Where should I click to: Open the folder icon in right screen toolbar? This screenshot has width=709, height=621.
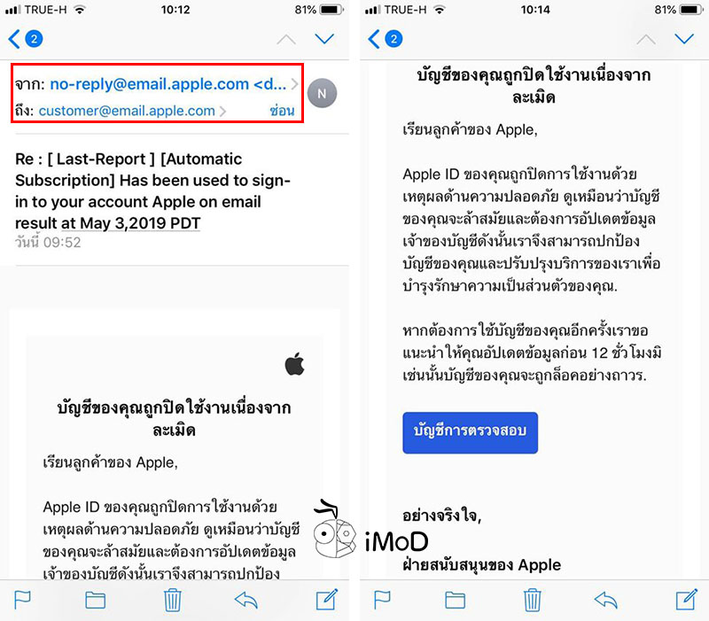pos(455,601)
